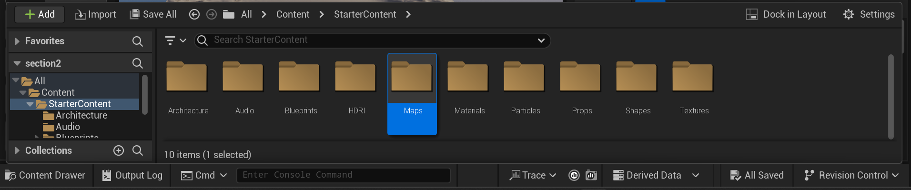911x190 pixels.
Task: Collapse the Content tree node arrow
Action: [x=23, y=92]
